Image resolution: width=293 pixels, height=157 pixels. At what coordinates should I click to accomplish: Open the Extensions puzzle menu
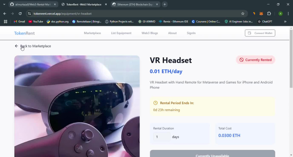[x=269, y=13]
